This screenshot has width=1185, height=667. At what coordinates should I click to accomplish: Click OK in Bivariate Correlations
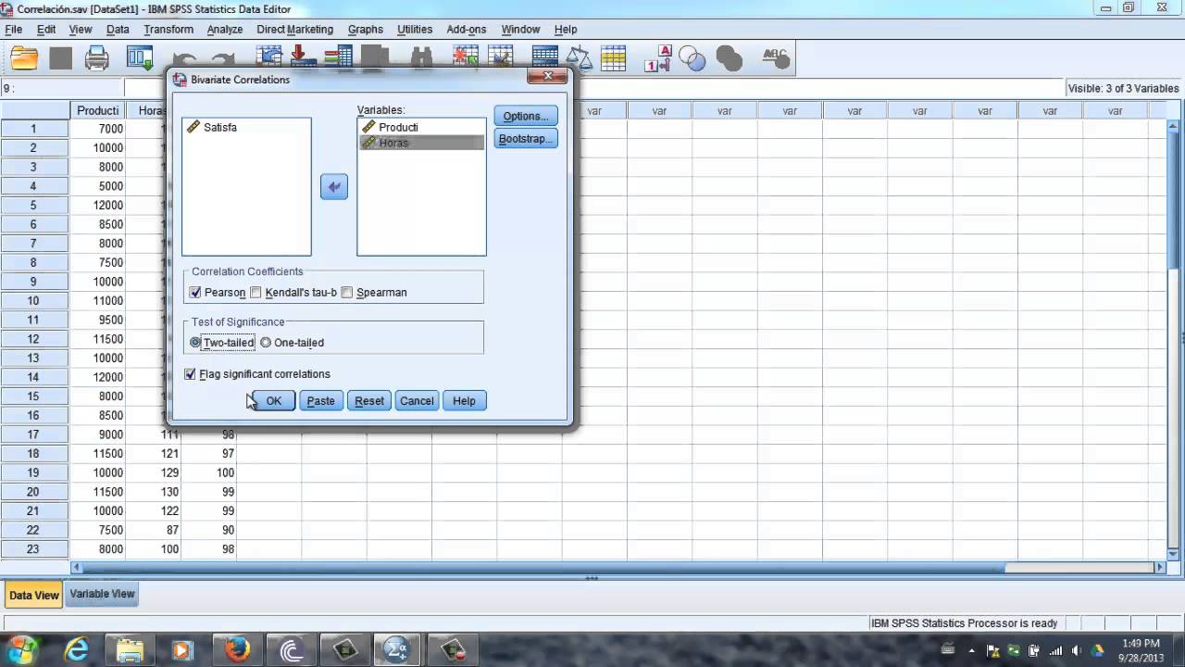(x=273, y=401)
